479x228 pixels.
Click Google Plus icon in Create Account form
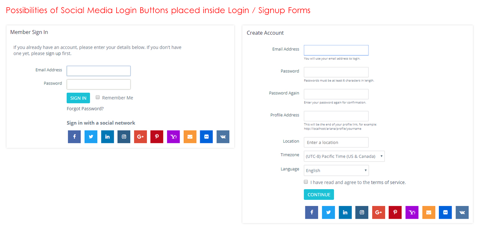click(378, 212)
